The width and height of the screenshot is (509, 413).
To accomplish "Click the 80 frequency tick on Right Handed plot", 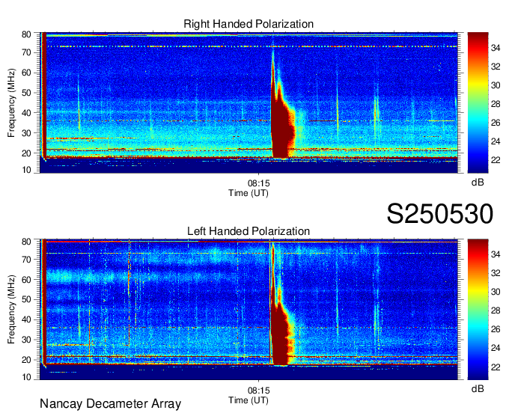I will (26, 34).
